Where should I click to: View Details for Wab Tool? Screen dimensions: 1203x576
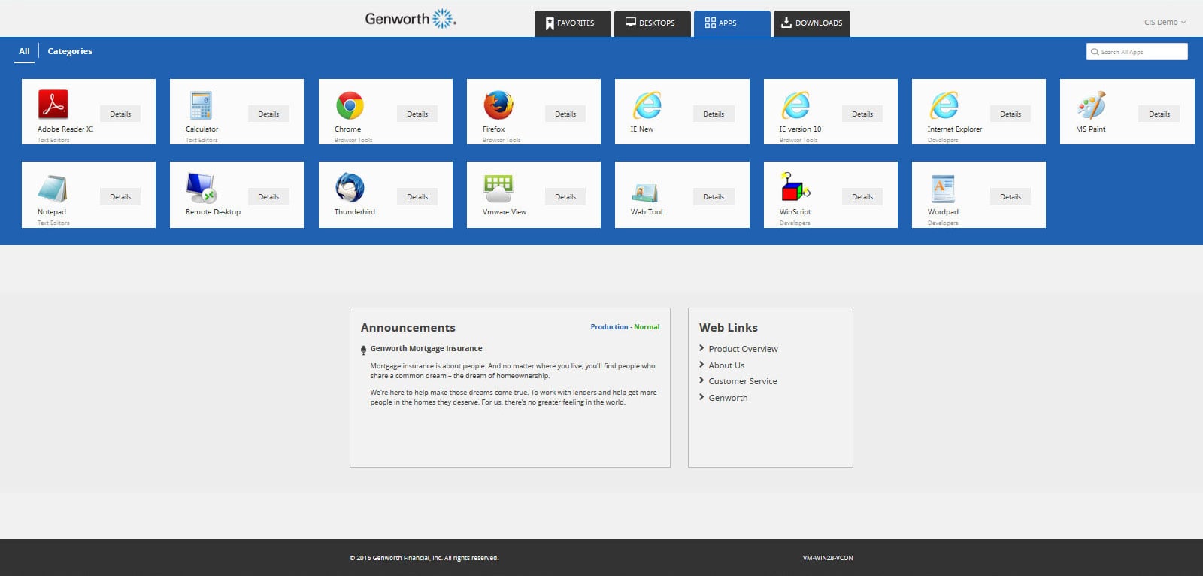(x=714, y=197)
